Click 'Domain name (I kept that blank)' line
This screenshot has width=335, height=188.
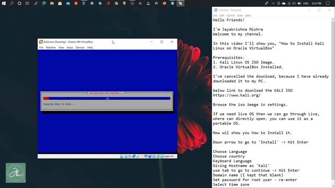pos(248,175)
